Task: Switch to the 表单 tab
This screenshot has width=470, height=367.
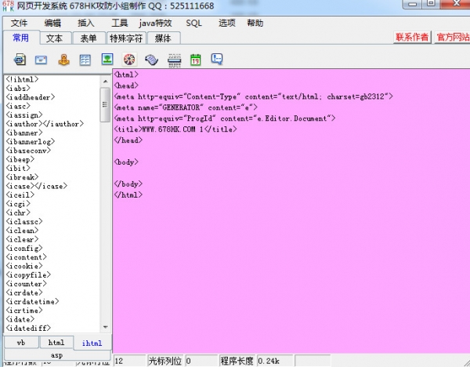Action: (x=89, y=38)
